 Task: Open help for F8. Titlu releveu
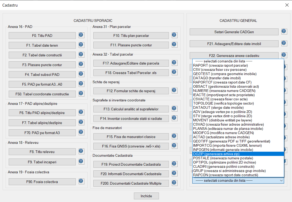(x=81, y=151)
